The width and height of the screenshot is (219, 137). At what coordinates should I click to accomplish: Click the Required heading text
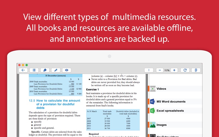pos(94,134)
